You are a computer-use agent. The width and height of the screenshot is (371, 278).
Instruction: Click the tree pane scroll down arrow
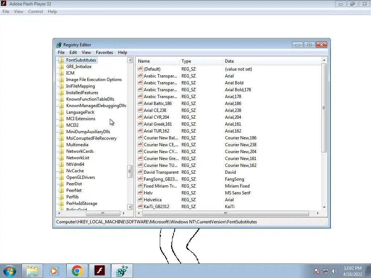[130, 207]
